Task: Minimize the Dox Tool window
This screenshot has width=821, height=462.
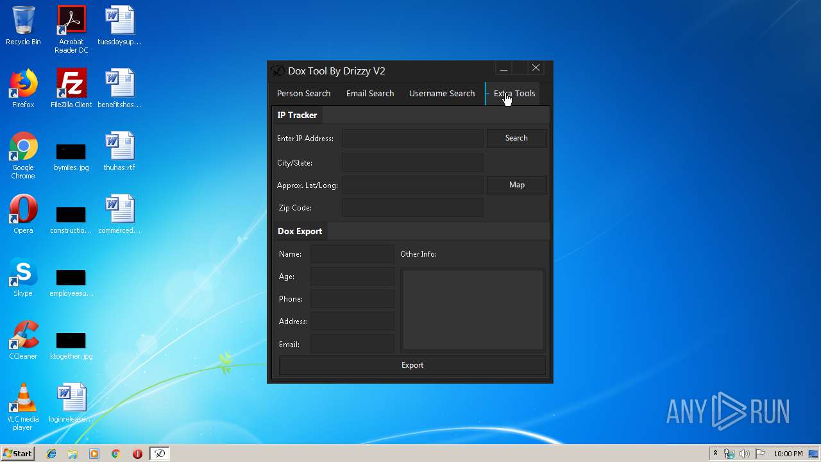Action: [504, 68]
